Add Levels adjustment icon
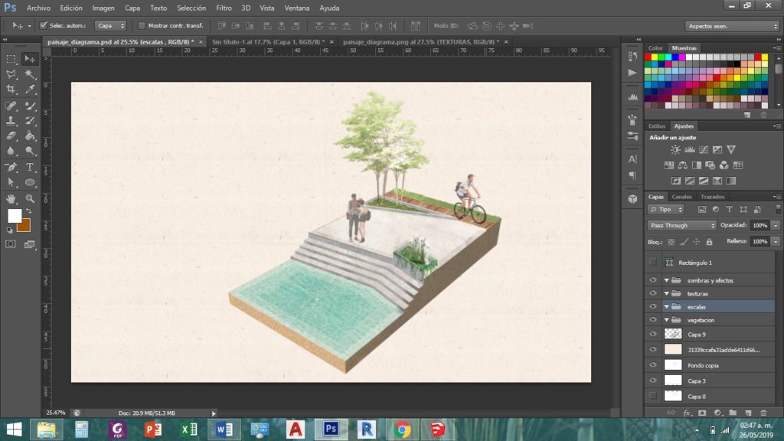784x441 pixels. pyautogui.click(x=690, y=149)
